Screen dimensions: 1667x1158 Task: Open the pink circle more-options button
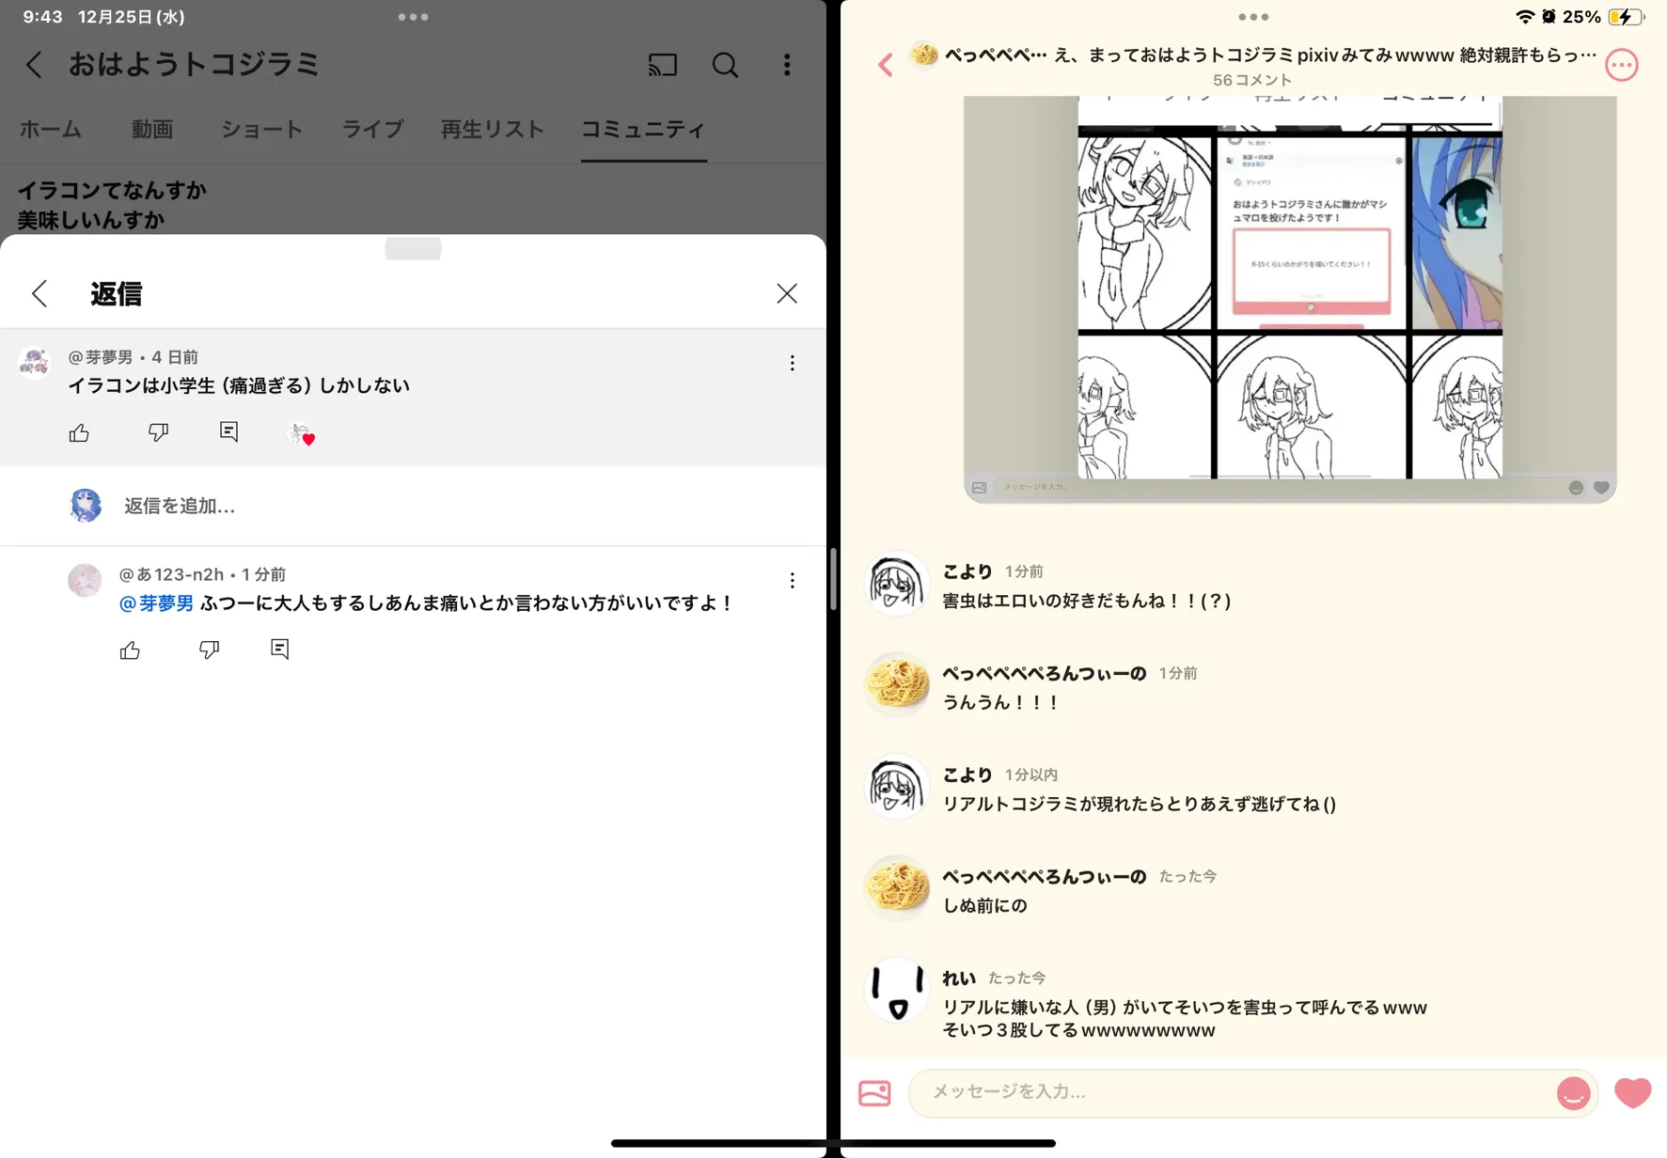coord(1622,65)
